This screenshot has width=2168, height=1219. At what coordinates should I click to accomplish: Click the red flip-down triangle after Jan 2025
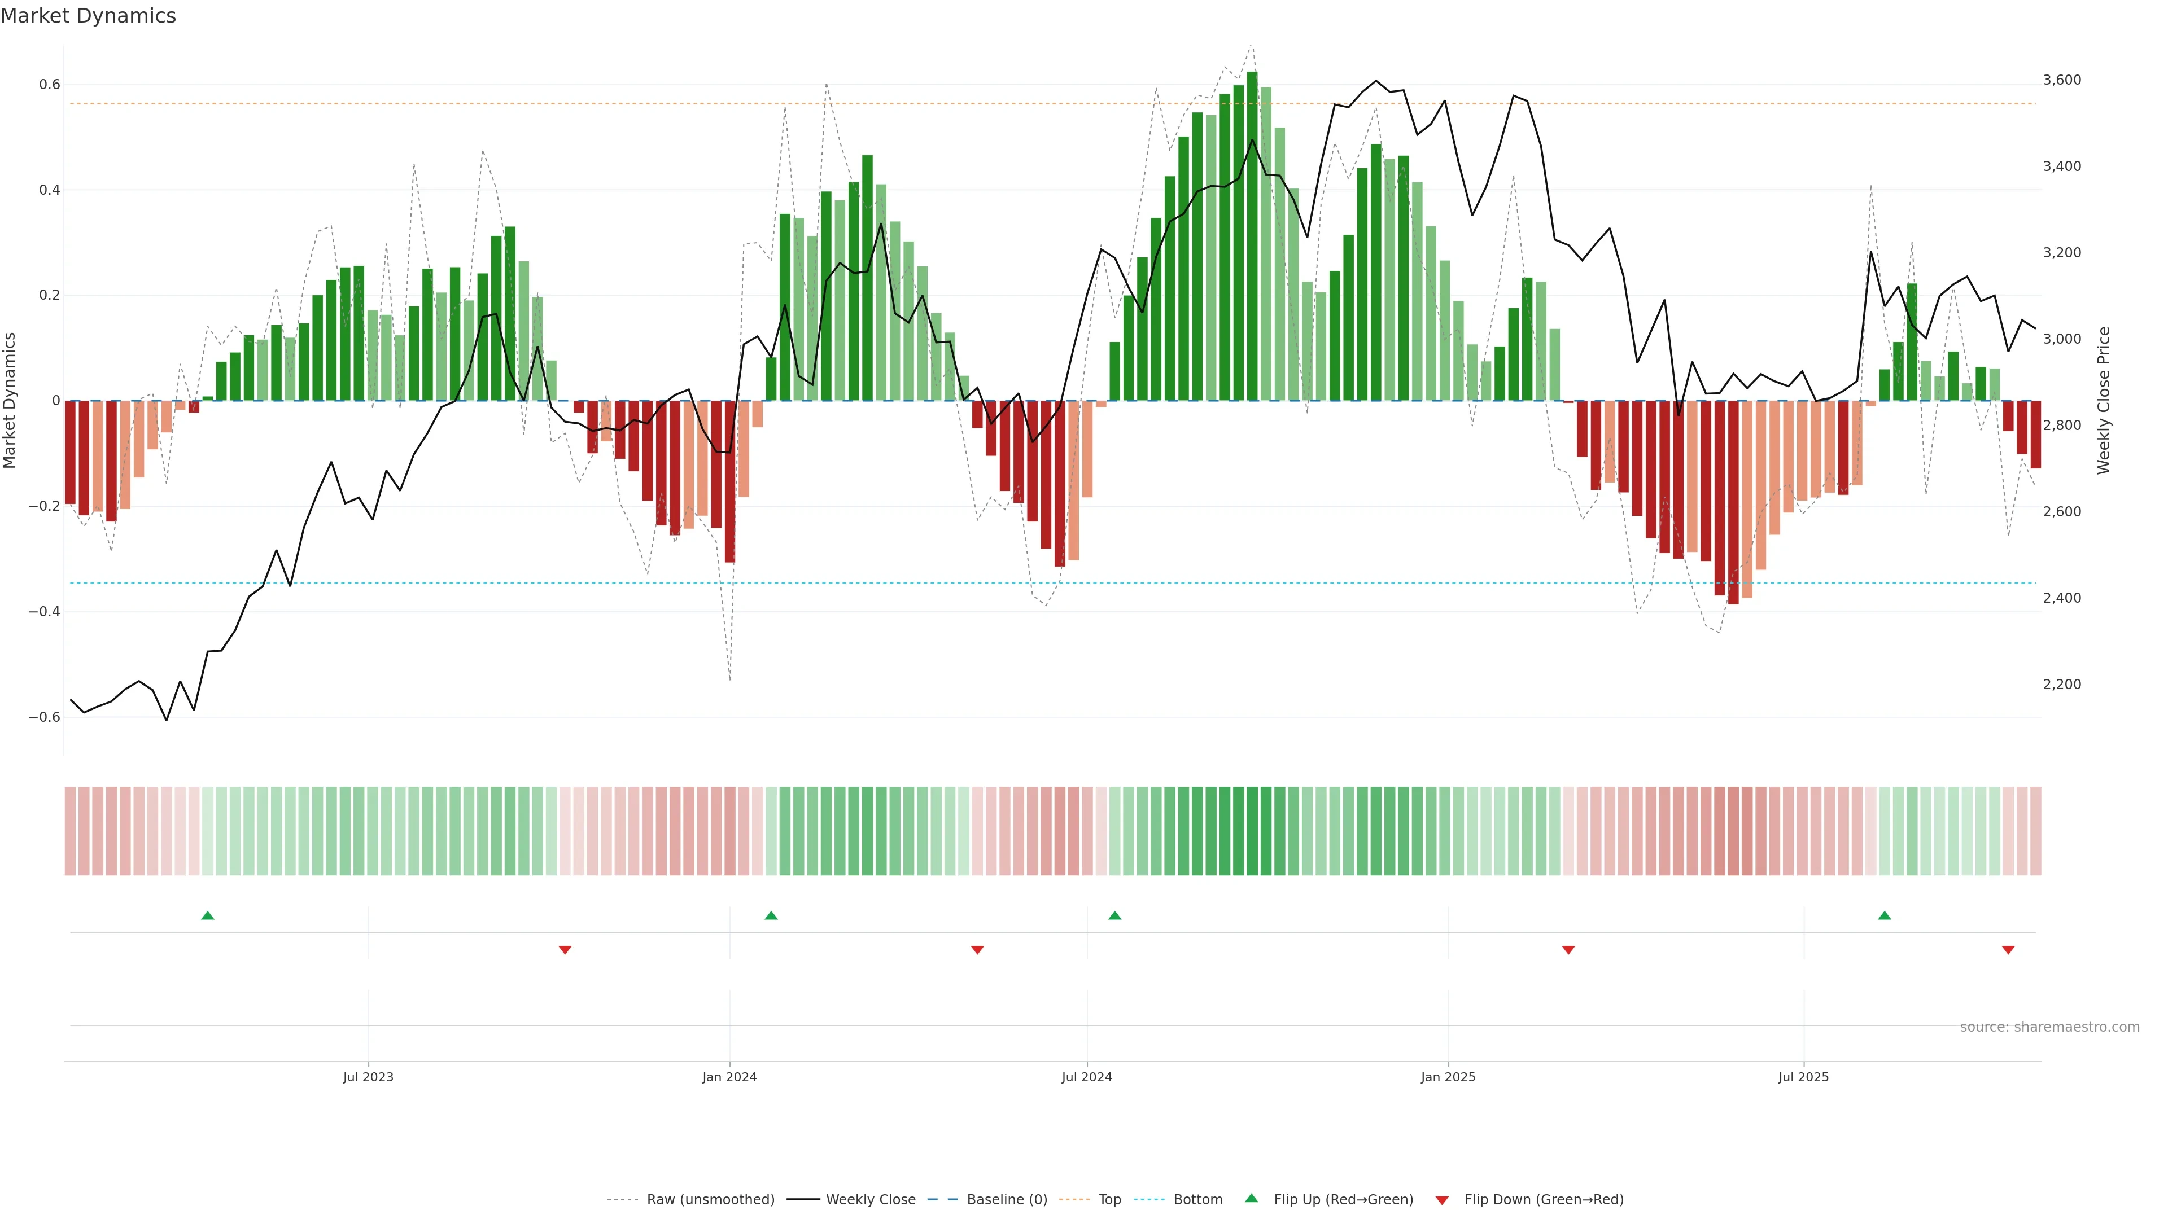point(1568,950)
